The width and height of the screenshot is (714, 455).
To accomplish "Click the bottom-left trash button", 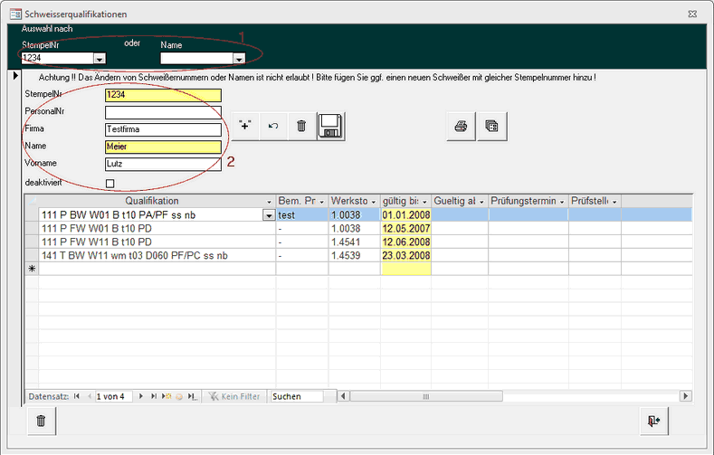I will [41, 420].
